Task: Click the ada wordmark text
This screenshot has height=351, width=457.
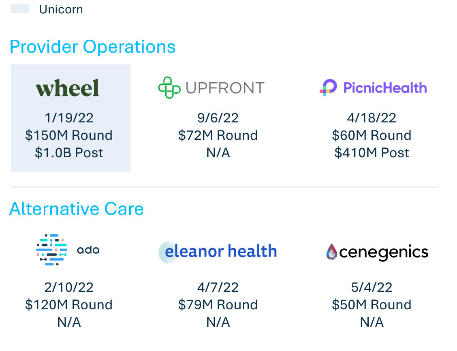Action: pos(88,250)
